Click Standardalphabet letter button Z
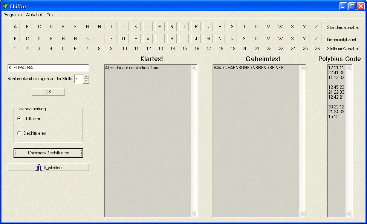367x224 pixels. pos(317,27)
